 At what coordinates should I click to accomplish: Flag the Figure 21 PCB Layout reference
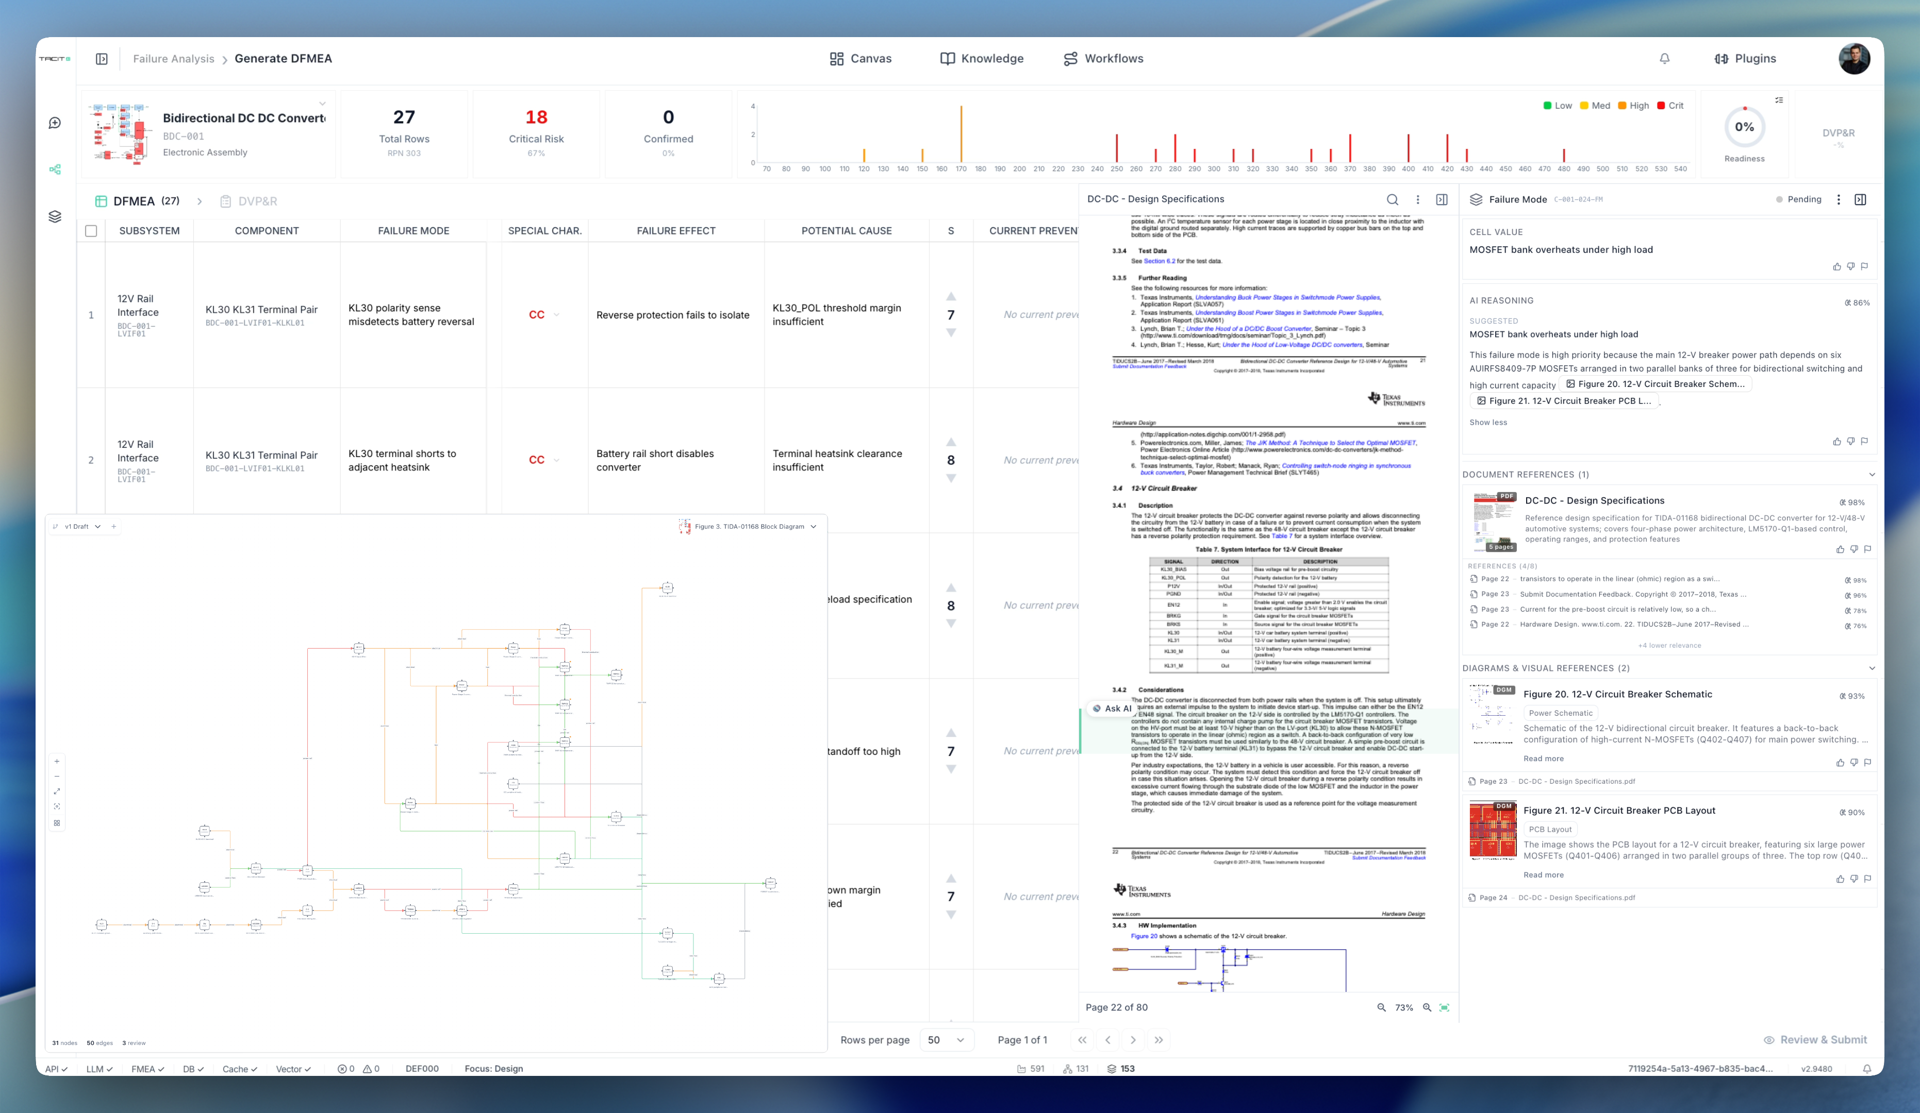point(1867,879)
